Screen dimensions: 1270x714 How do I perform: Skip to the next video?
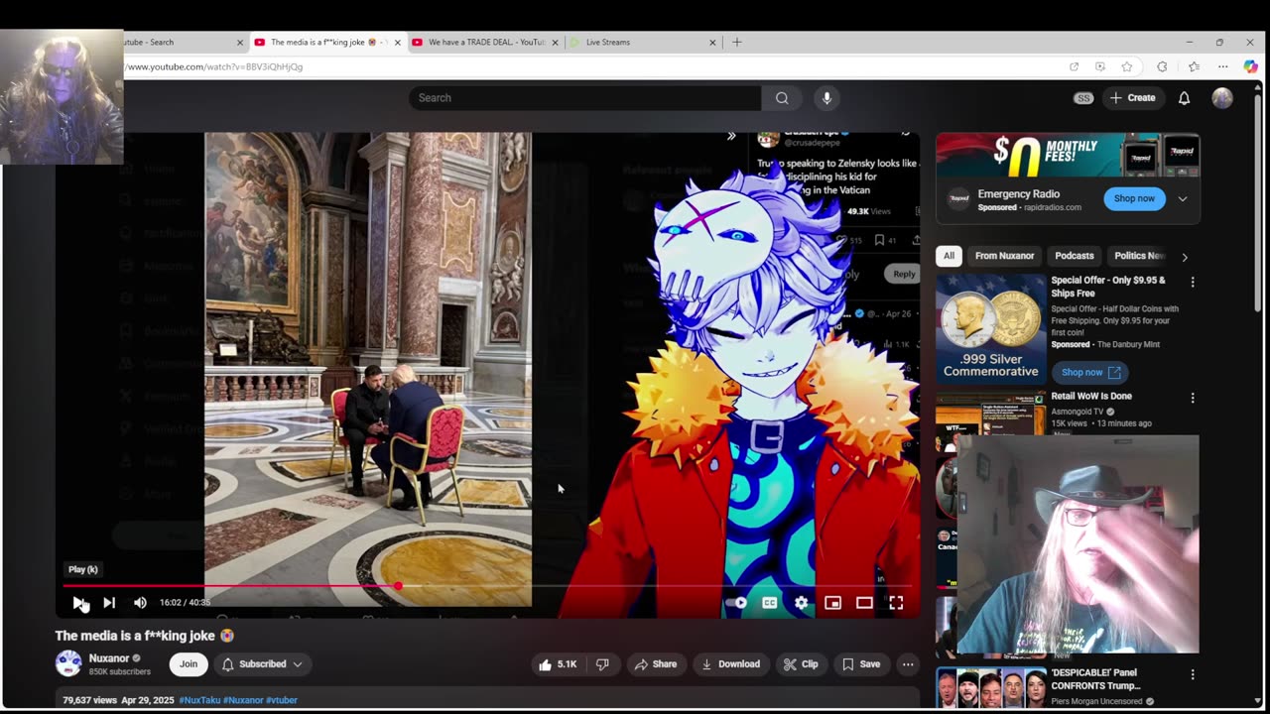[109, 602]
